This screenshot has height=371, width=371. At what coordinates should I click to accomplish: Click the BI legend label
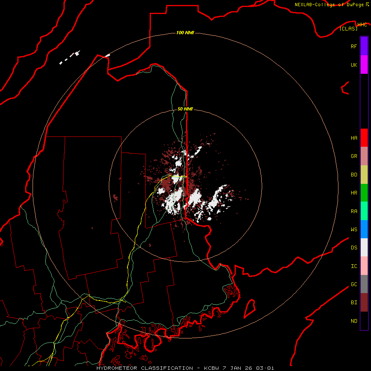tap(354, 303)
